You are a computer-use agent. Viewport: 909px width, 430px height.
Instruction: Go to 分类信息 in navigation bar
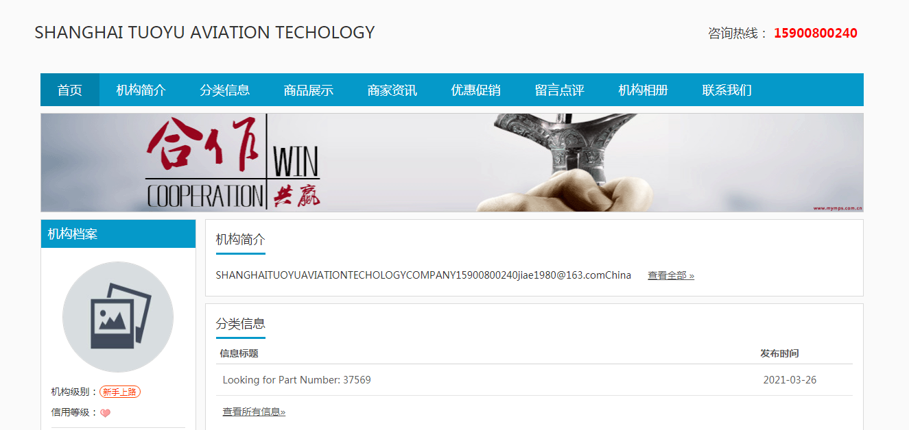[225, 90]
